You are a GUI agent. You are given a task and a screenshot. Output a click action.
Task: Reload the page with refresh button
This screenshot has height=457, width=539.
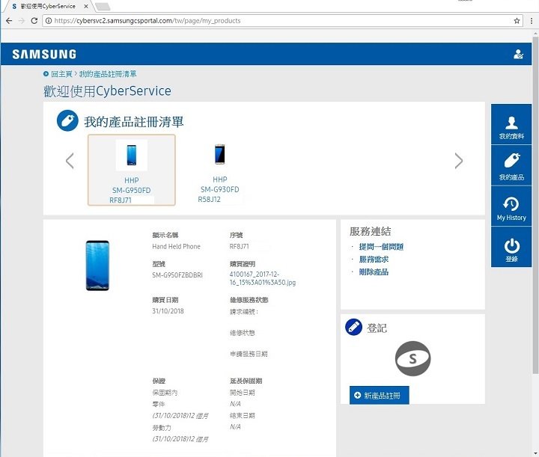click(x=34, y=21)
